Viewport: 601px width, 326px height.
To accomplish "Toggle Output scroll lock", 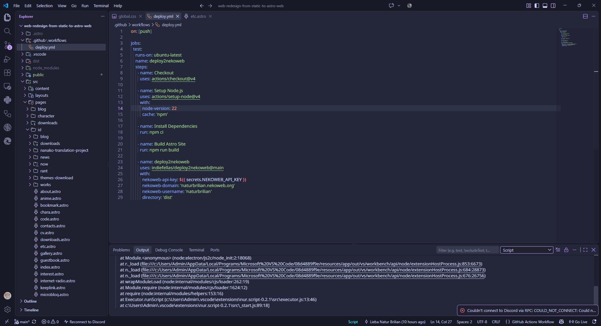I will pos(566,250).
